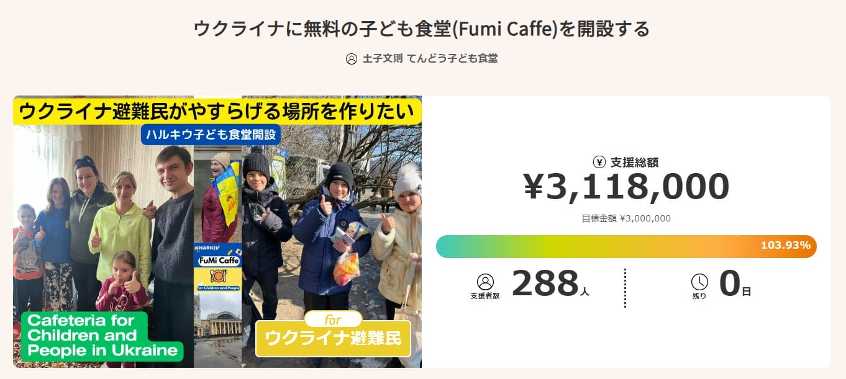Click the 288人 supporters count

(x=550, y=284)
